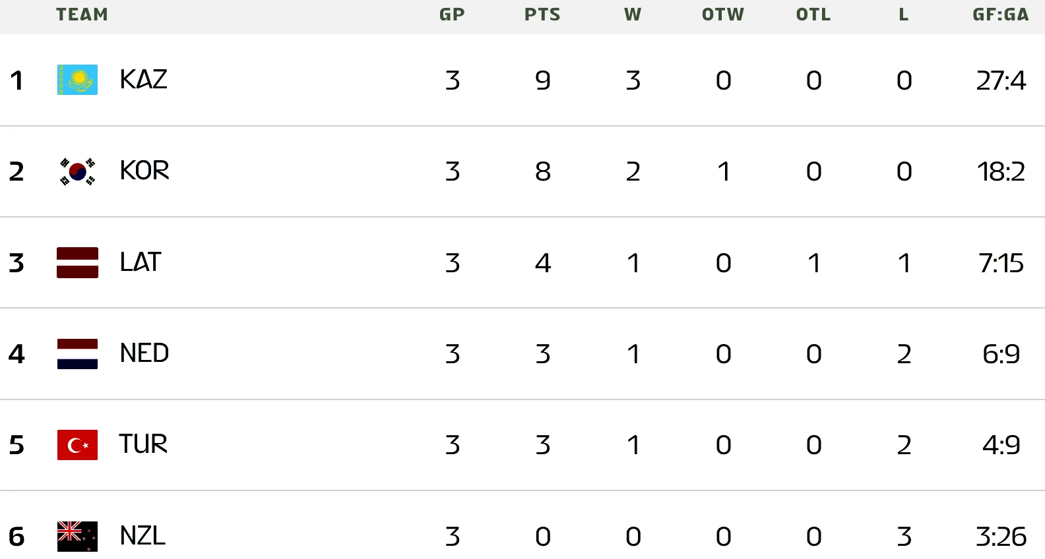The image size is (1045, 559).
Task: Open the TUR team entry
Action: [143, 444]
